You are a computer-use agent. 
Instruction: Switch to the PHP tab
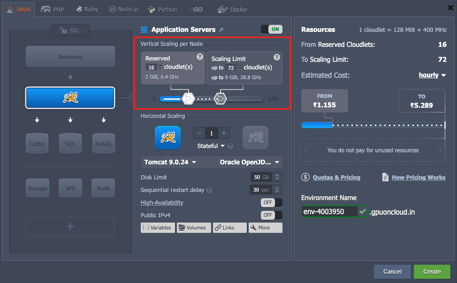[53, 9]
